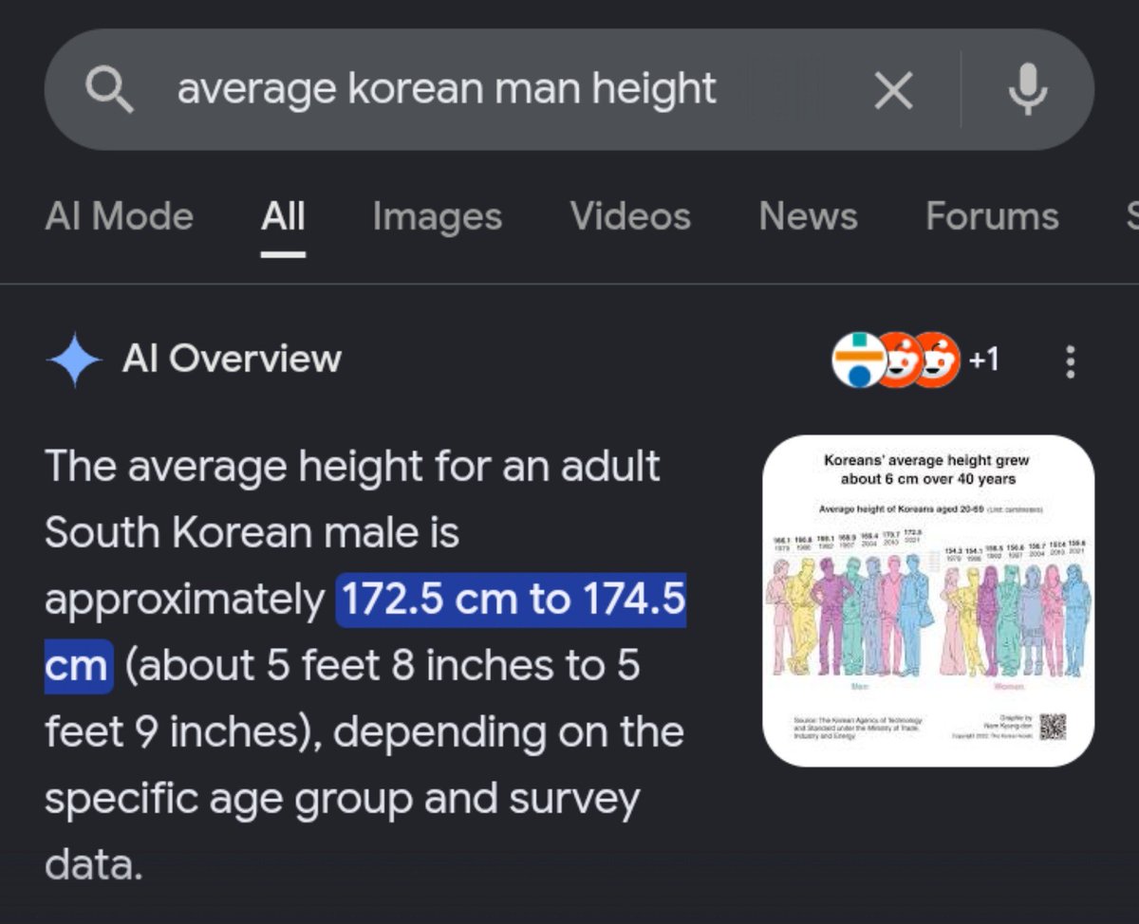
Task: Open the Korean height chart thumbnail
Action: click(928, 601)
